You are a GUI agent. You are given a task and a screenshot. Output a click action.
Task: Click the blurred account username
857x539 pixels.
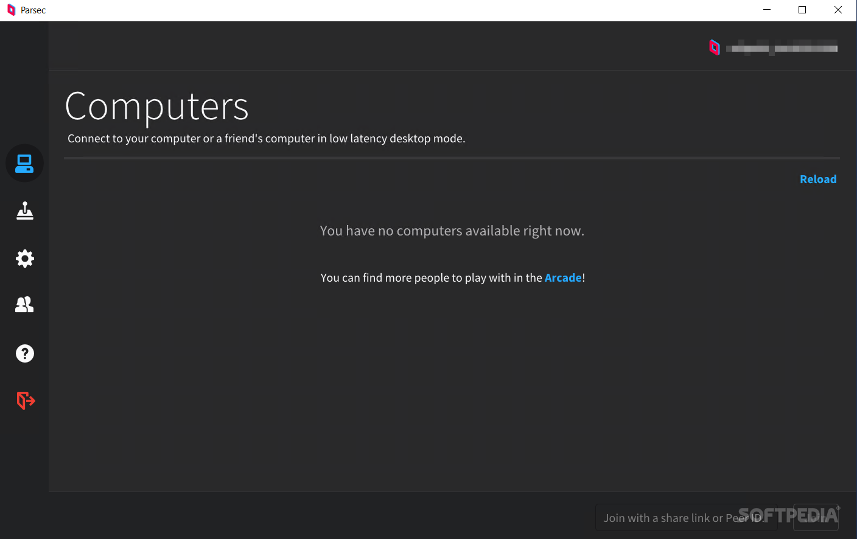782,48
